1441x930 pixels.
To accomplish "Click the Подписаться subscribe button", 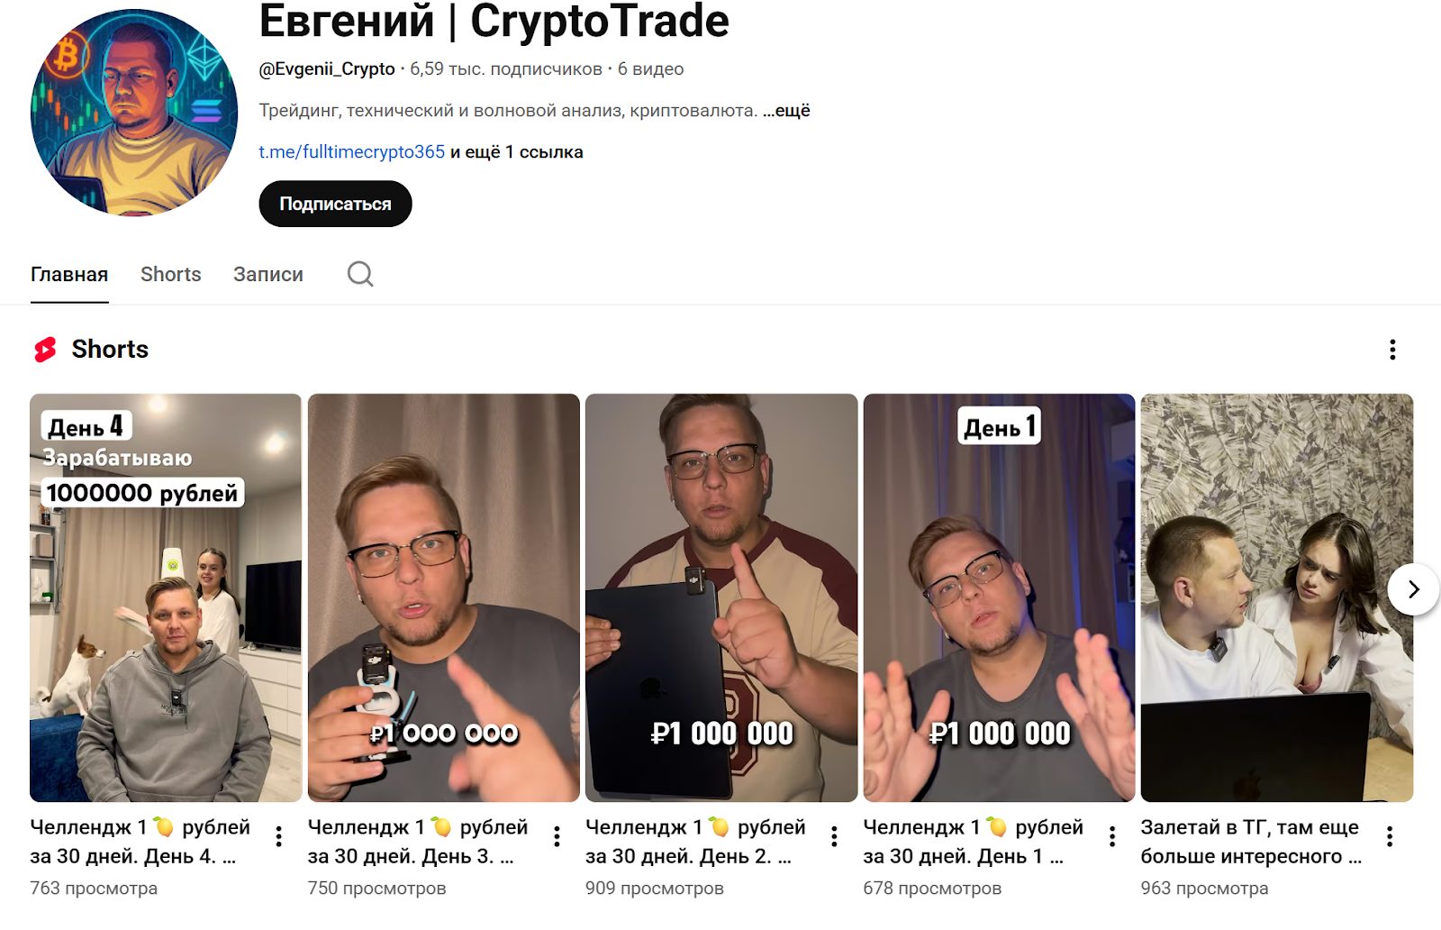I will pos(335,204).
